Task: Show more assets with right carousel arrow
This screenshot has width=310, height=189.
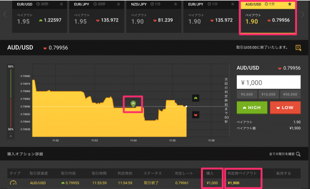Action: tap(302, 15)
